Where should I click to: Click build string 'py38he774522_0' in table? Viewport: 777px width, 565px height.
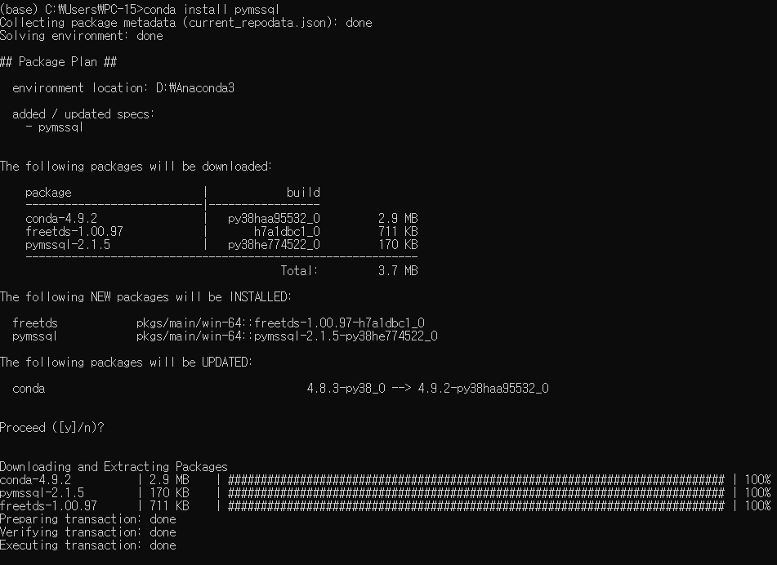[274, 245]
